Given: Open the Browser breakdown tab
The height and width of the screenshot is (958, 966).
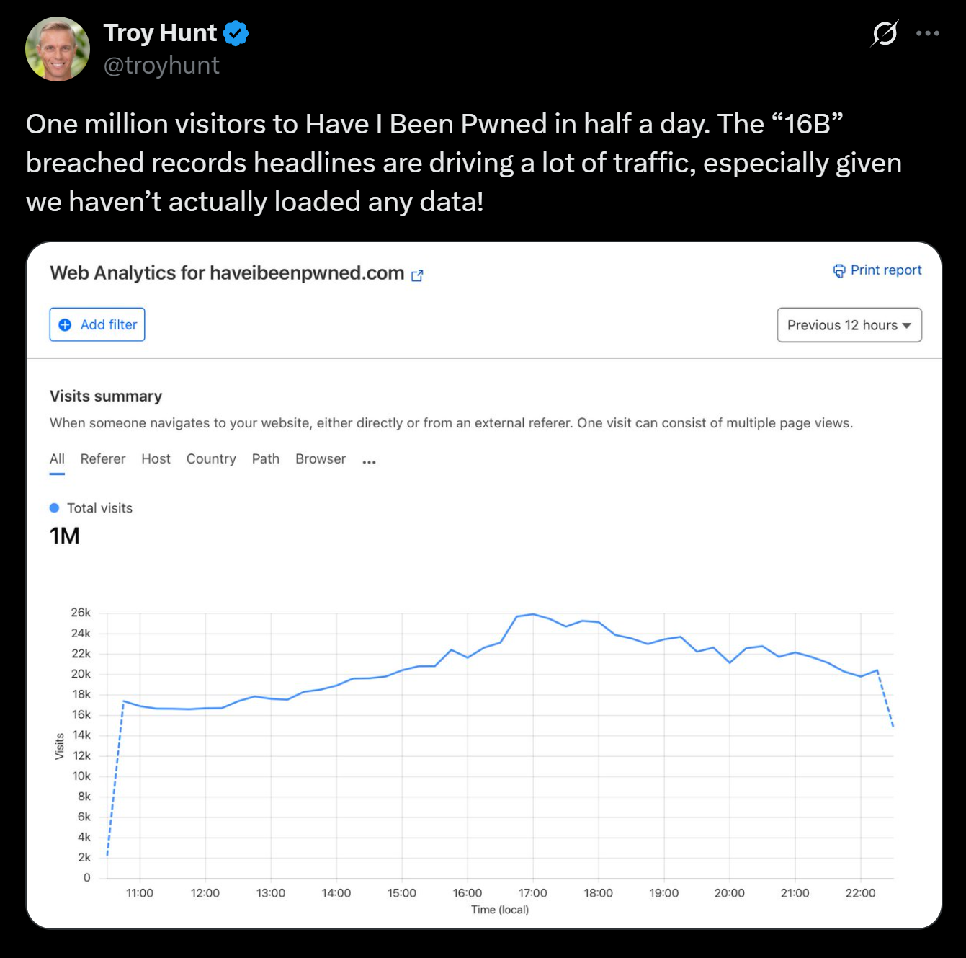Looking at the screenshot, I should click(x=320, y=458).
